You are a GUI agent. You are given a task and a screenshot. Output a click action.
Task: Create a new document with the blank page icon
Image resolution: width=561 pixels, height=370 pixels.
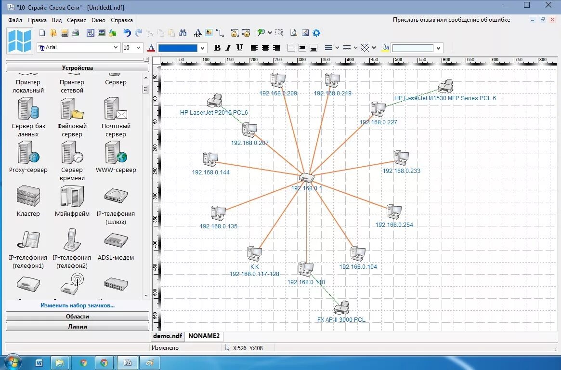(x=42, y=33)
